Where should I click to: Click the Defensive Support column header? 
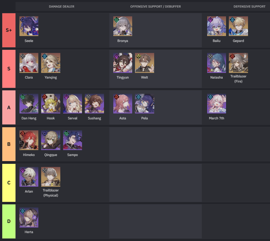pyautogui.click(x=249, y=6)
